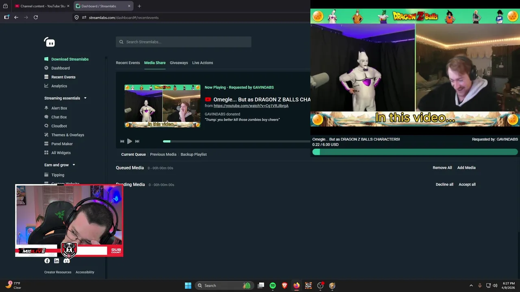Open the taskbar clock and date

(509, 286)
